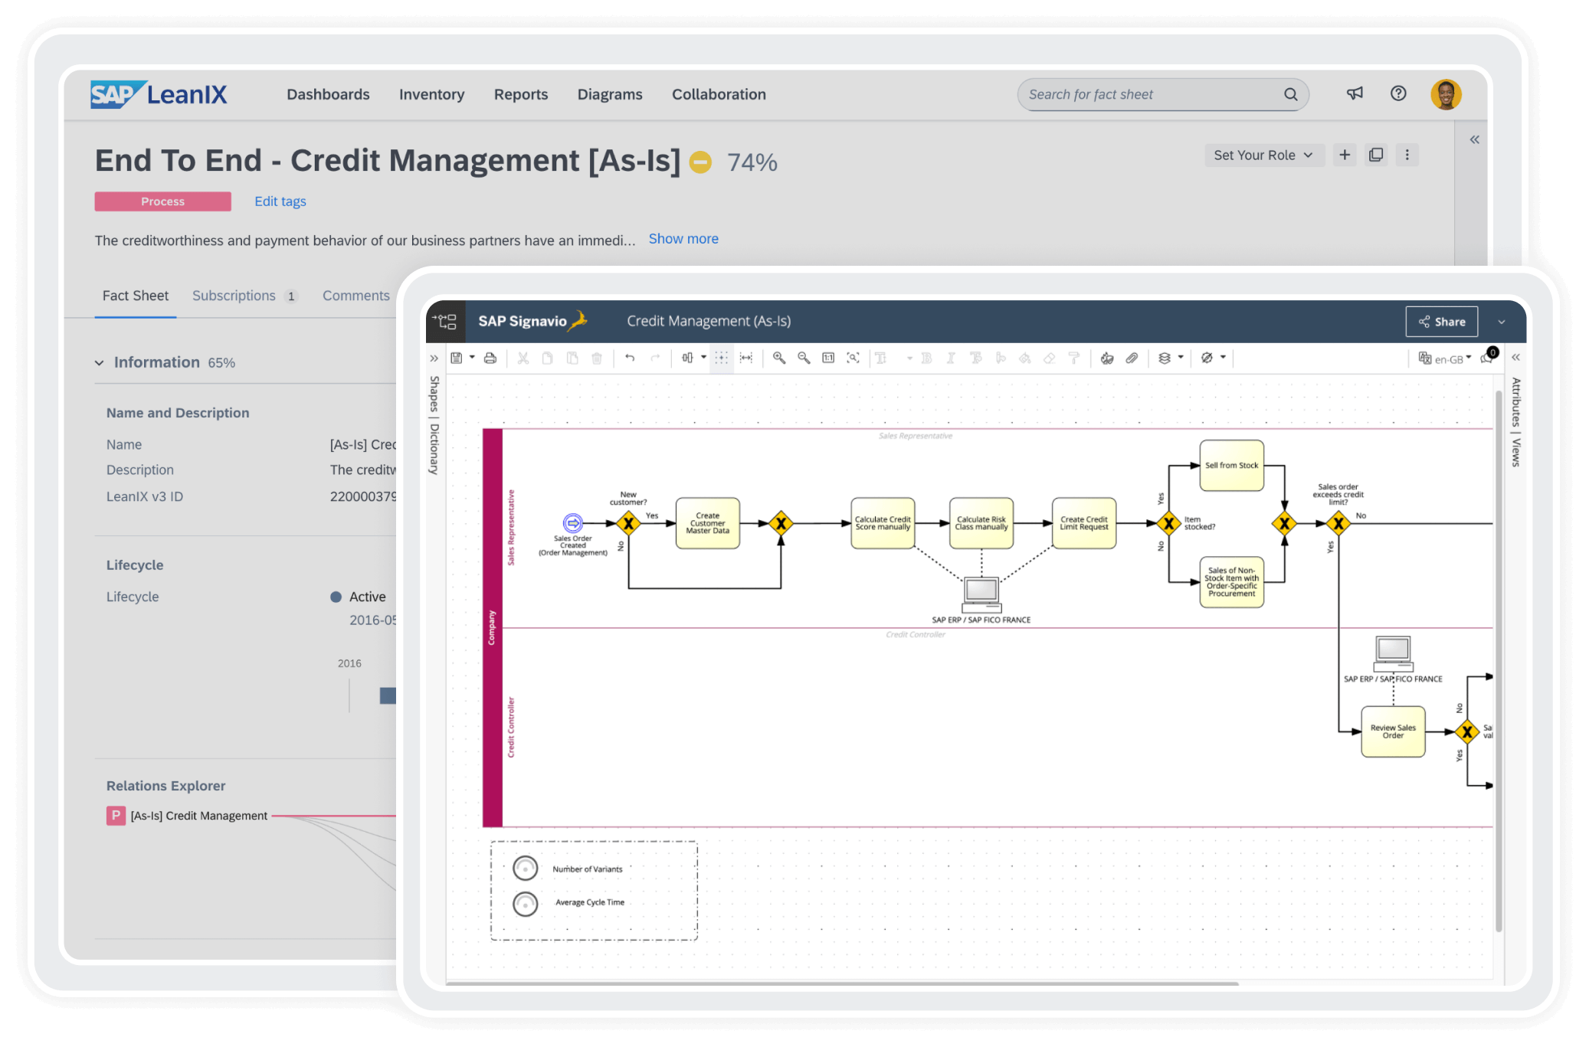Click the Show more link in the description
The image size is (1589, 1047).
[683, 238]
